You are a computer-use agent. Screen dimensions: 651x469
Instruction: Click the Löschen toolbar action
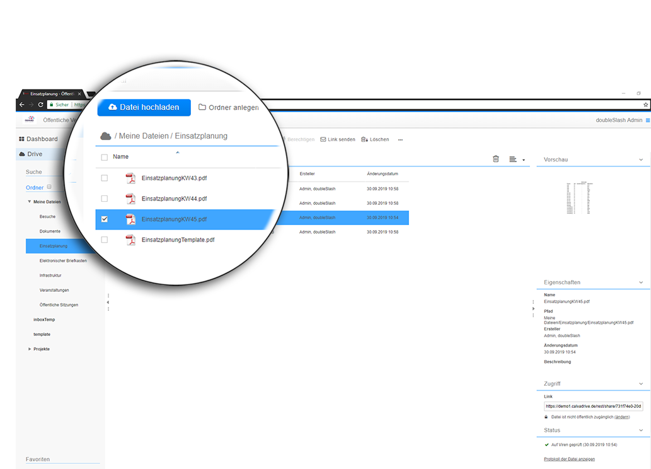(375, 139)
